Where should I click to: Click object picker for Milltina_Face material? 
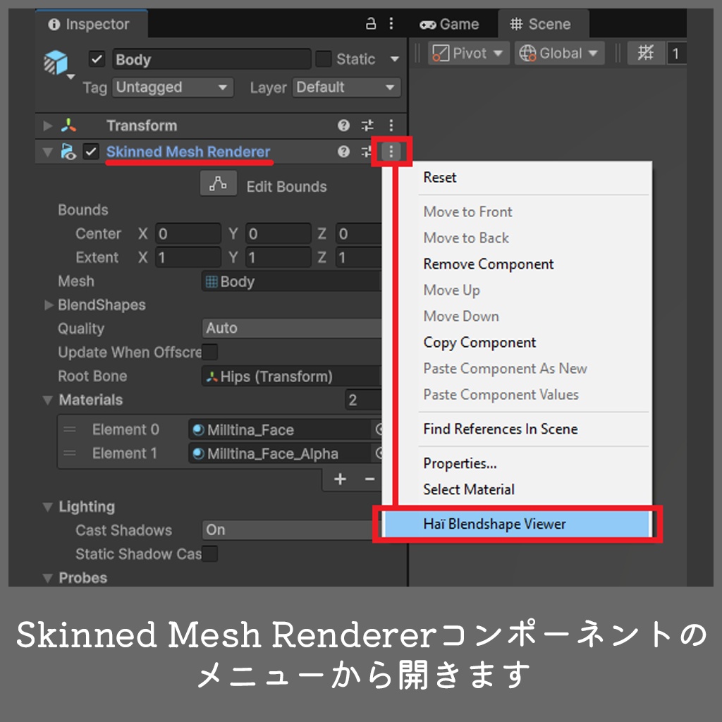point(378,429)
